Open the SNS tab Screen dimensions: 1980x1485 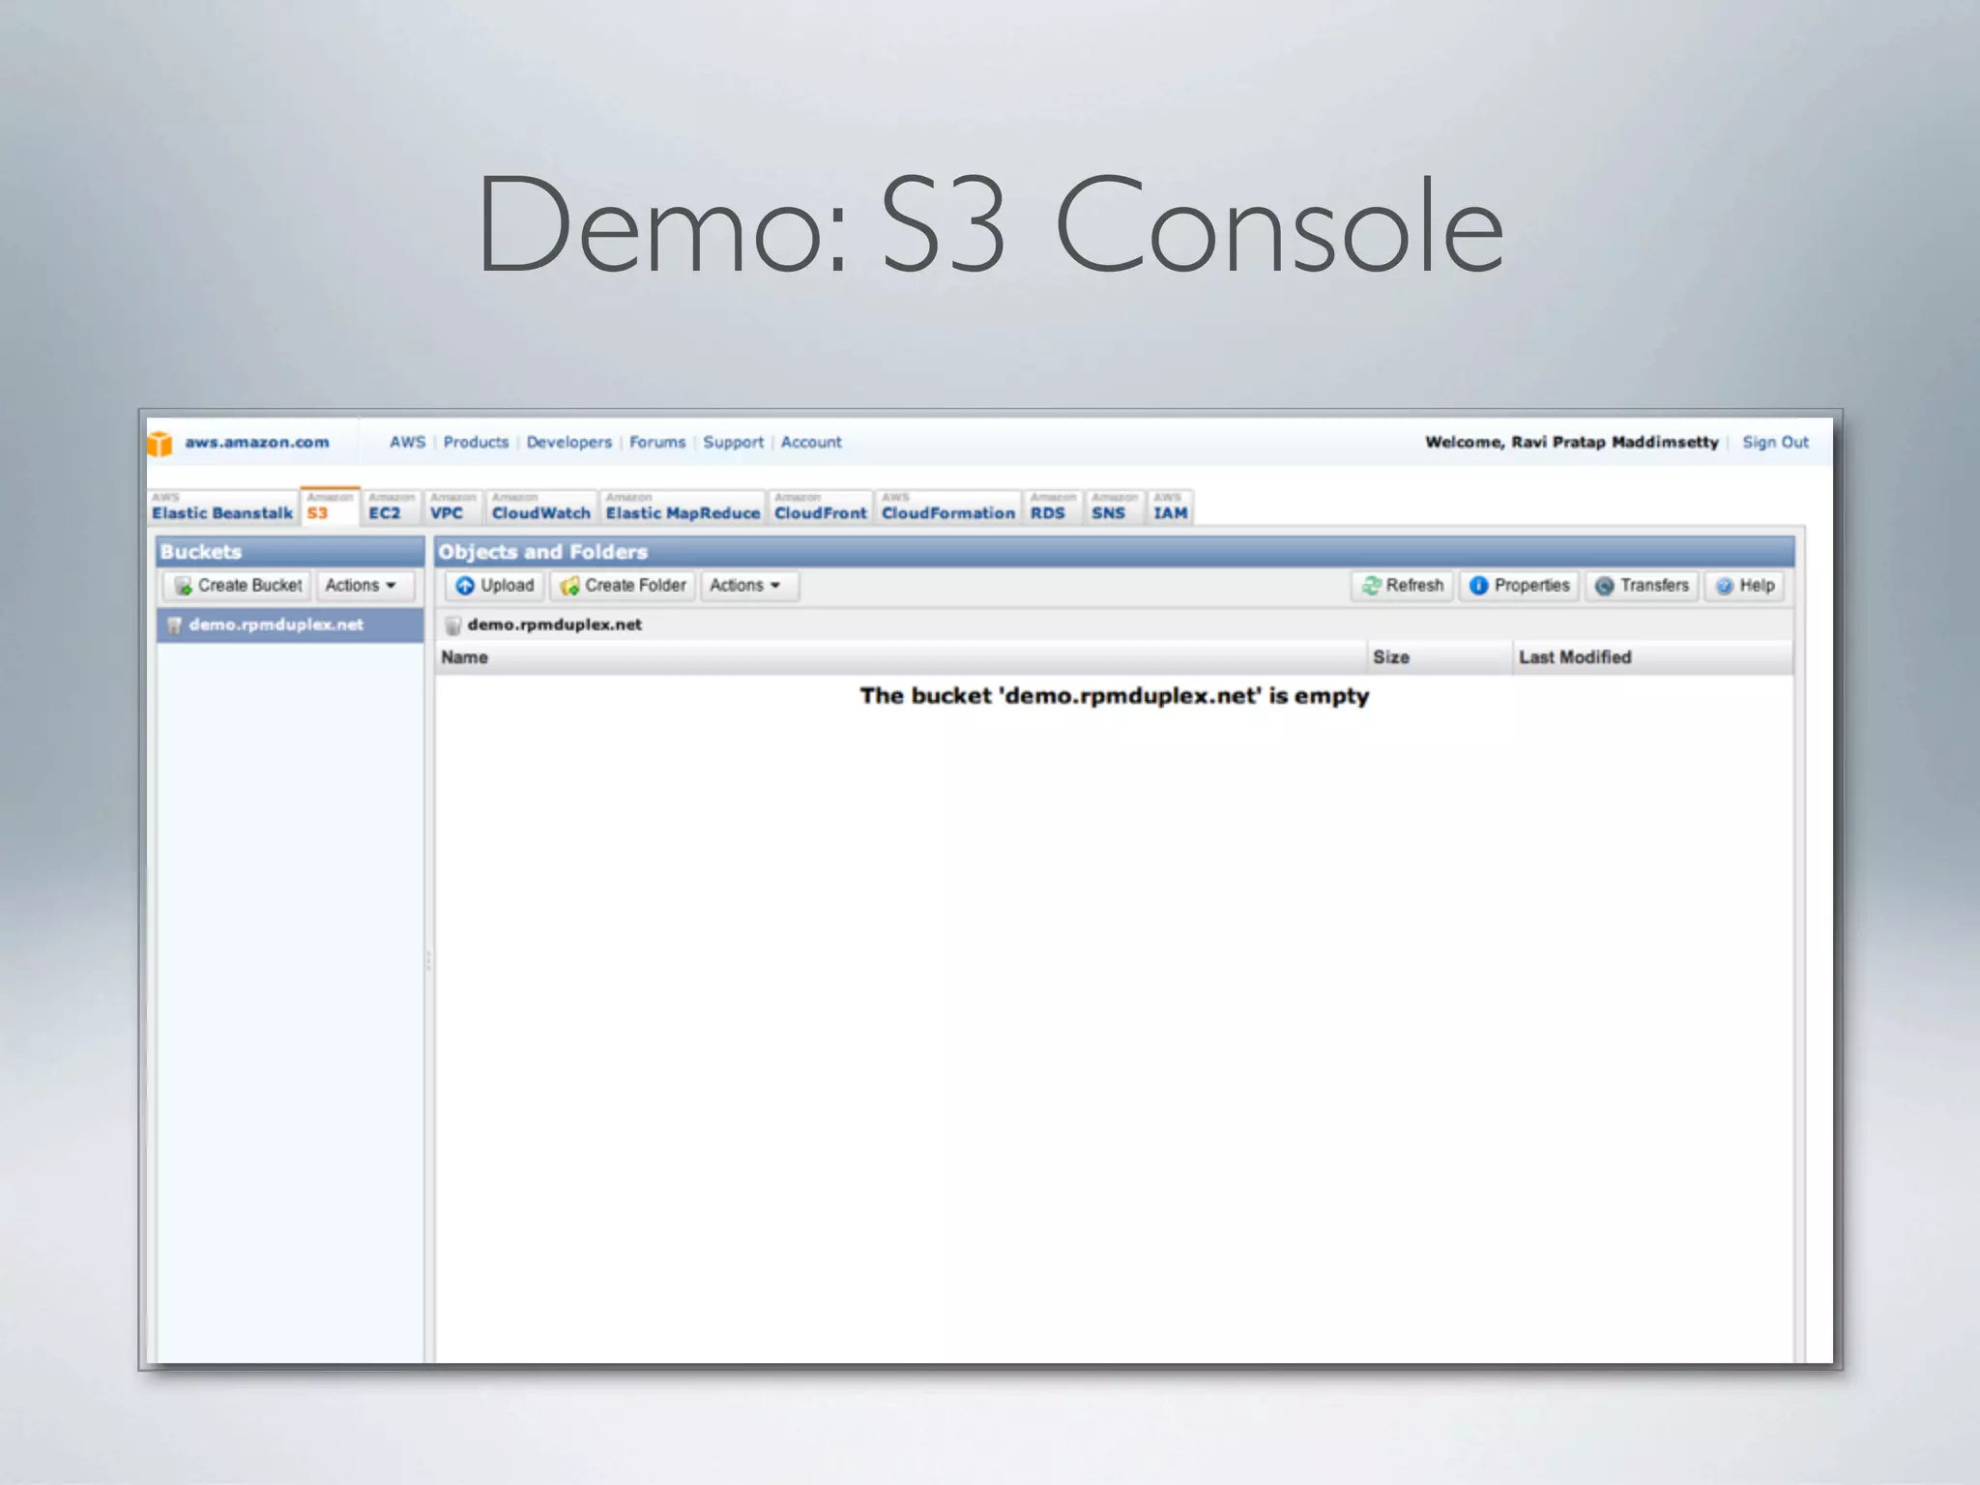(x=1115, y=507)
